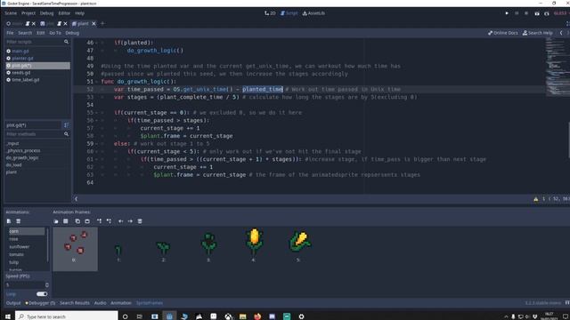Image resolution: width=570 pixels, height=320 pixels.
Task: Jump to _input method
Action: click(12, 143)
